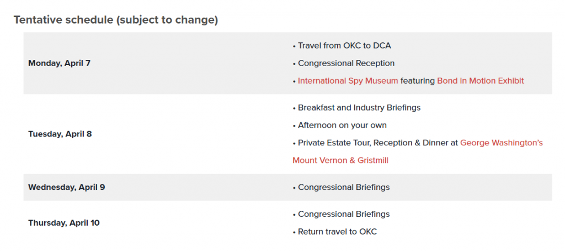Click the Breakfast and Industry Briefings item
Image resolution: width=565 pixels, height=251 pixels.
(359, 108)
